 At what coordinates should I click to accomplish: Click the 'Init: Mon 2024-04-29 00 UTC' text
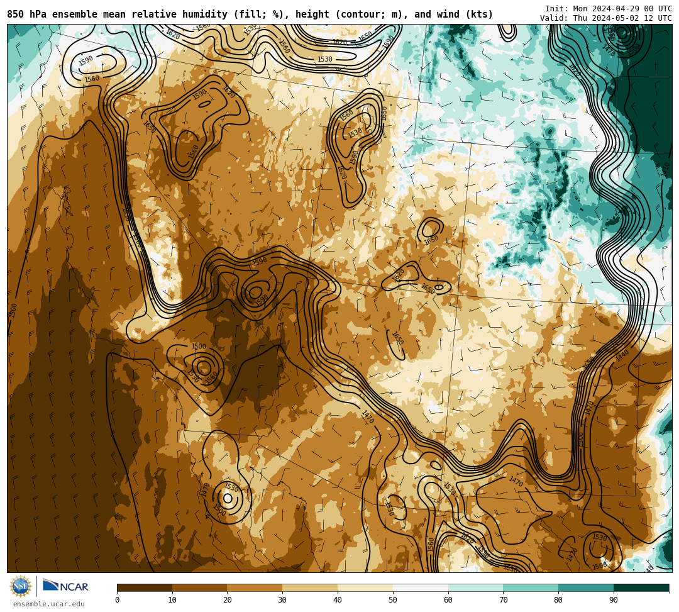(609, 9)
